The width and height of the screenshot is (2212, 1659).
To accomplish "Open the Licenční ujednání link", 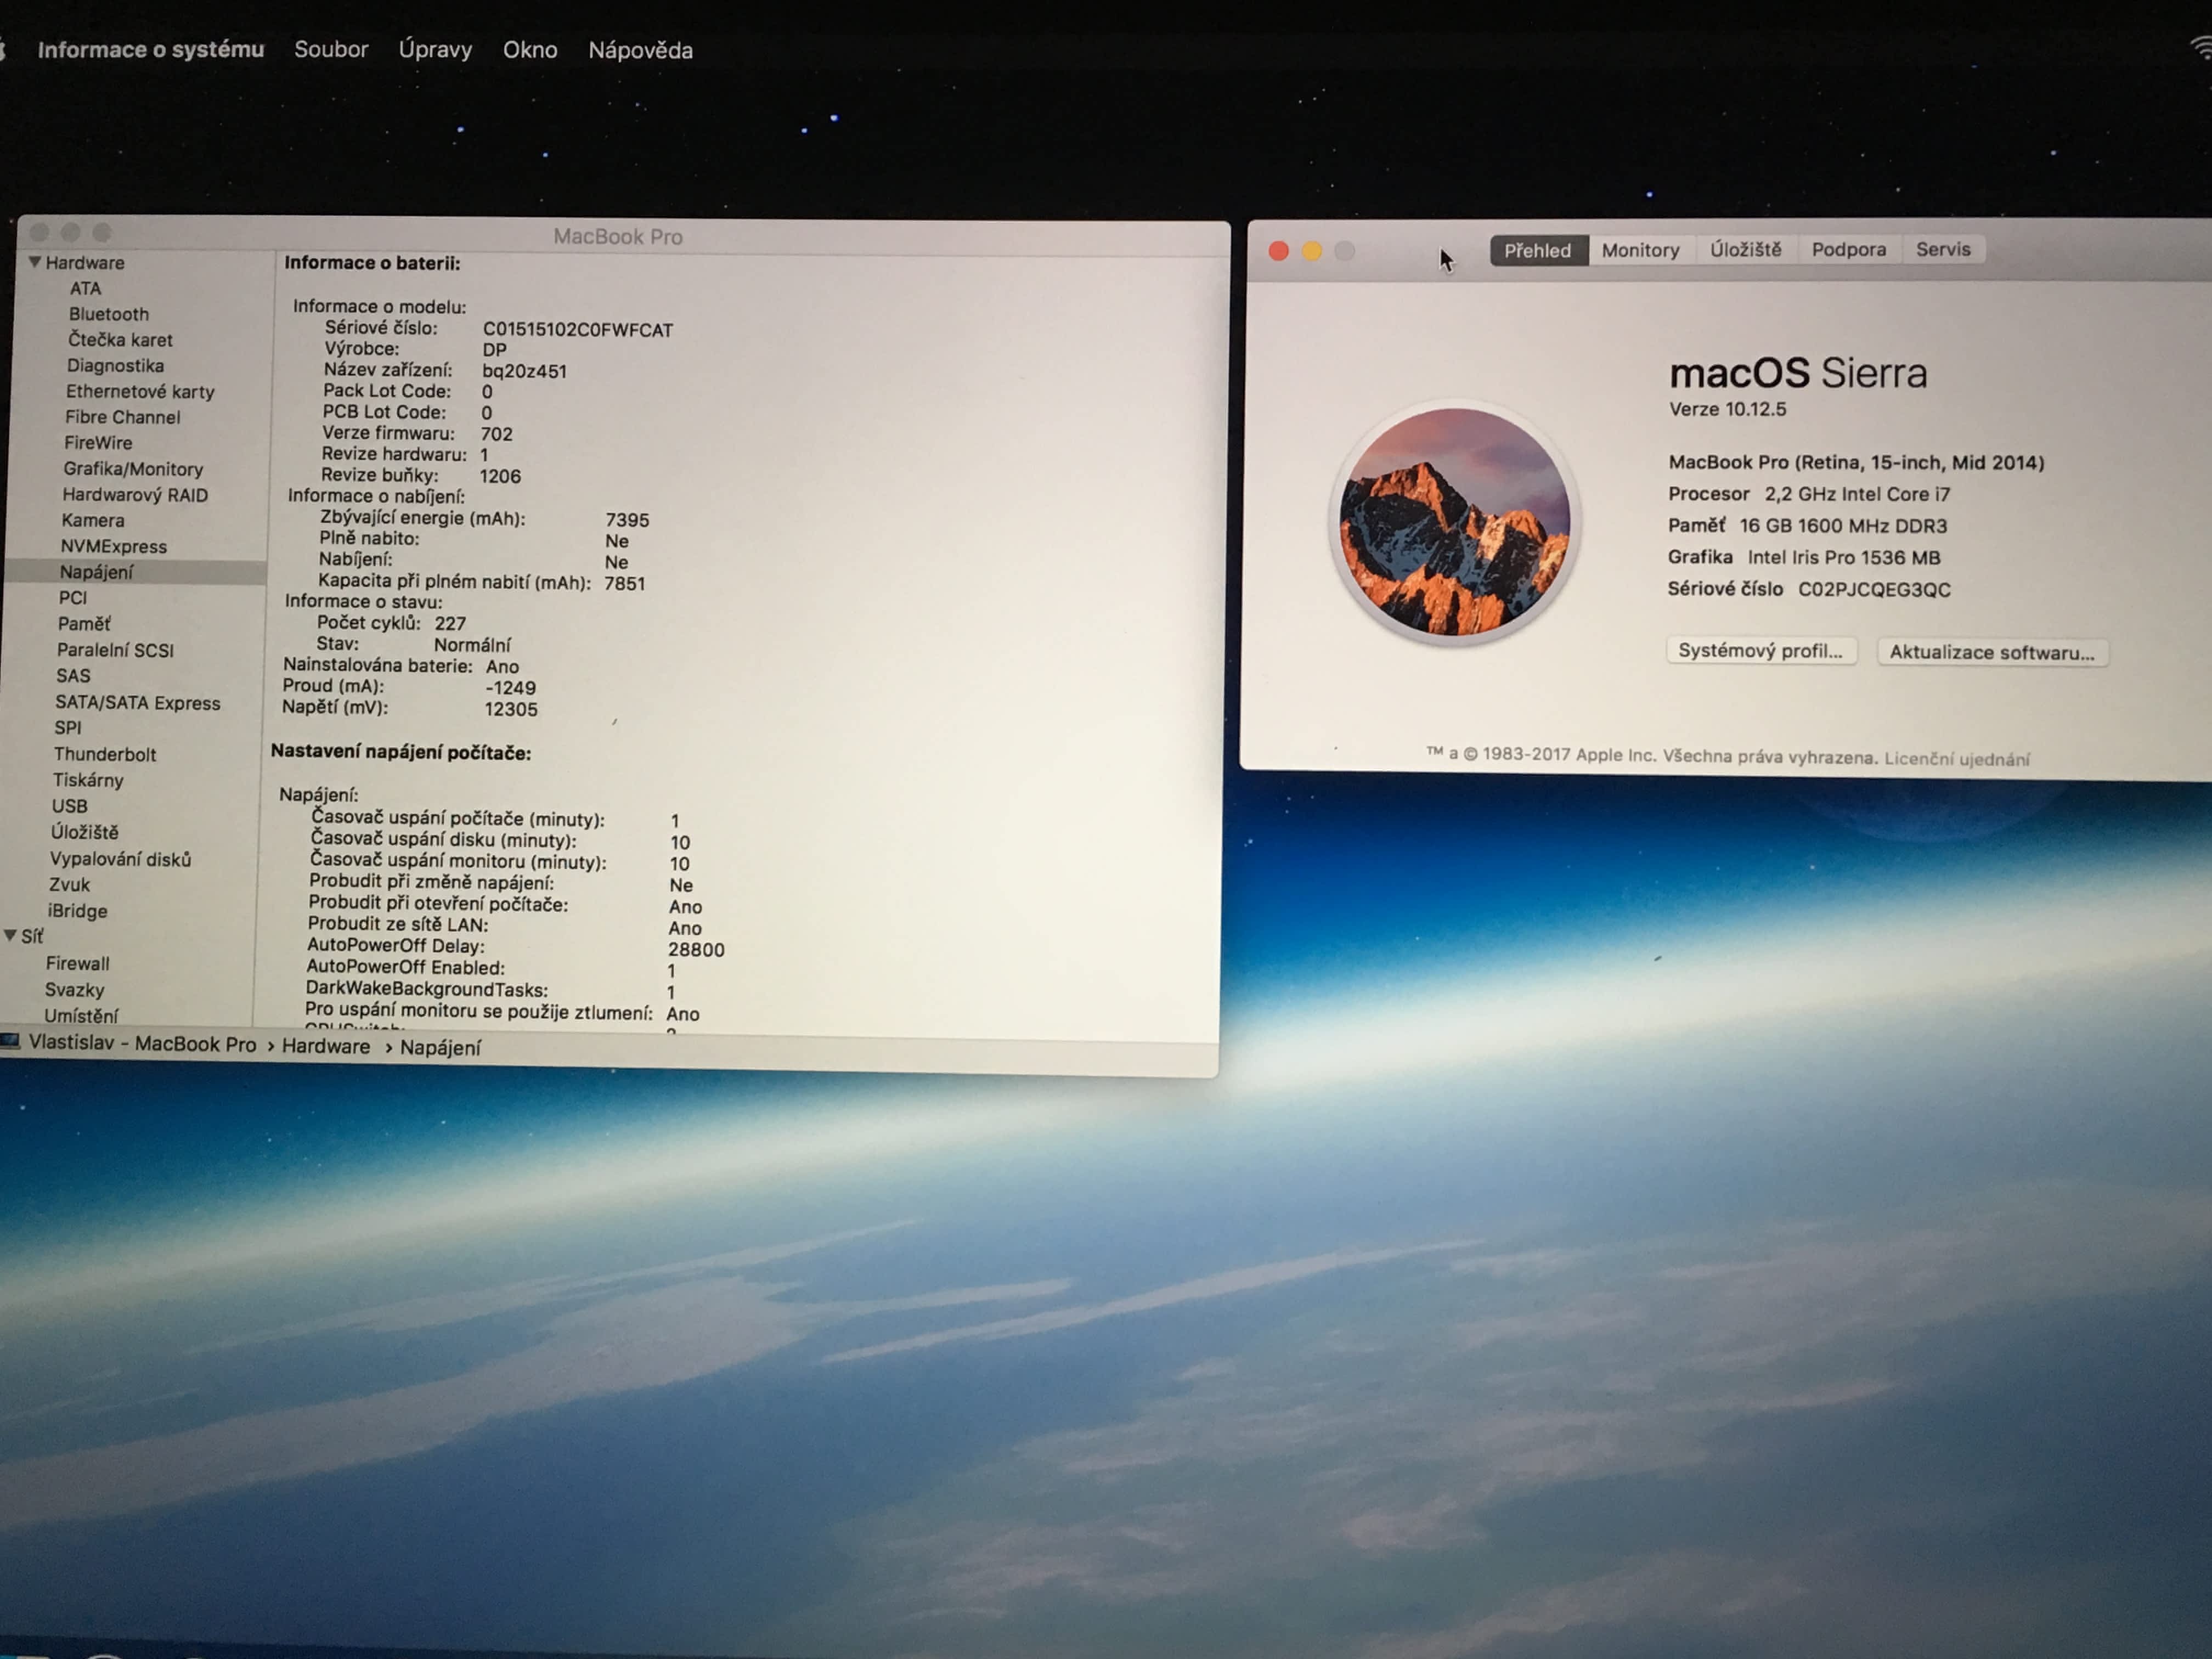I will point(1956,759).
